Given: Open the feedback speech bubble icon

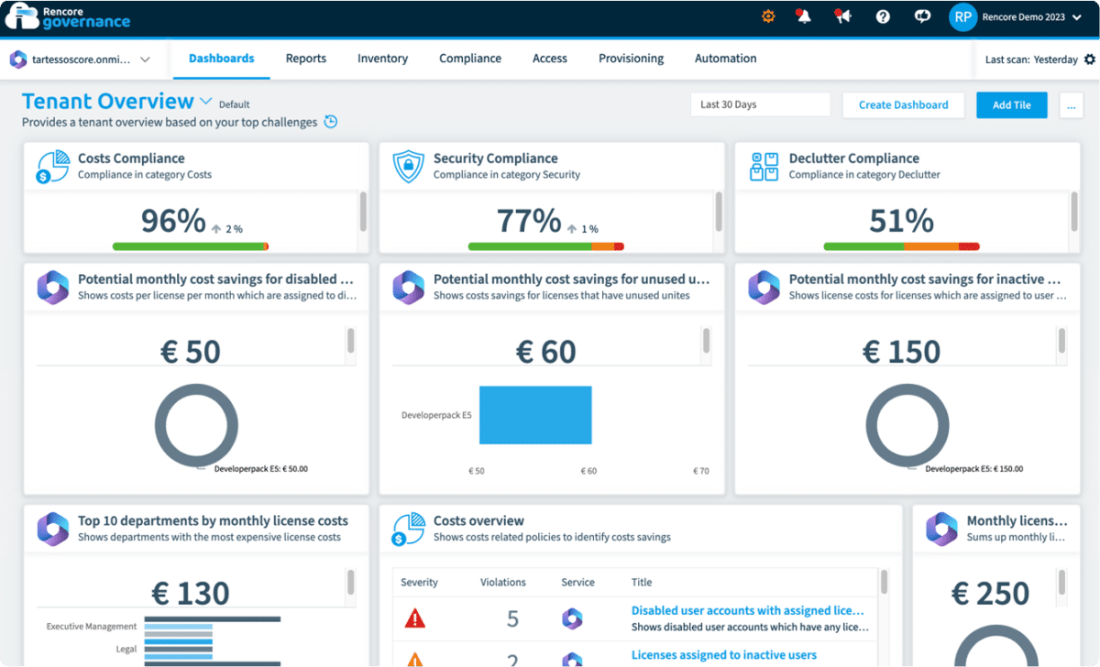Looking at the screenshot, I should click(921, 16).
